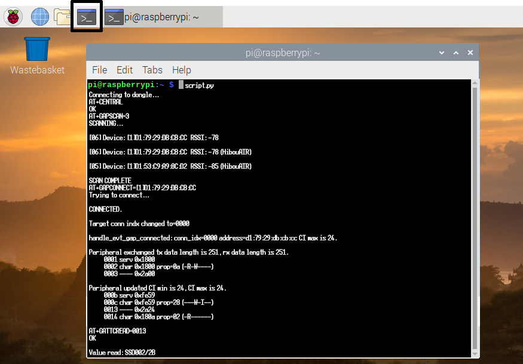Click the '0003 ----- 0x2a00' line

(x=129, y=274)
